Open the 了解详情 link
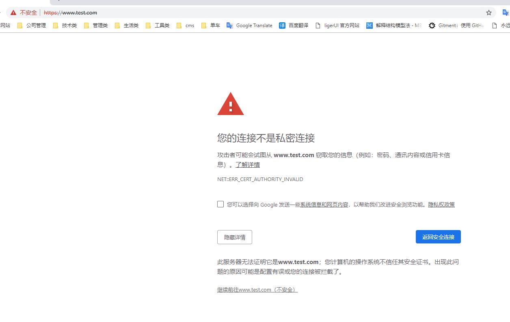The width and height of the screenshot is (510, 322). click(x=248, y=165)
